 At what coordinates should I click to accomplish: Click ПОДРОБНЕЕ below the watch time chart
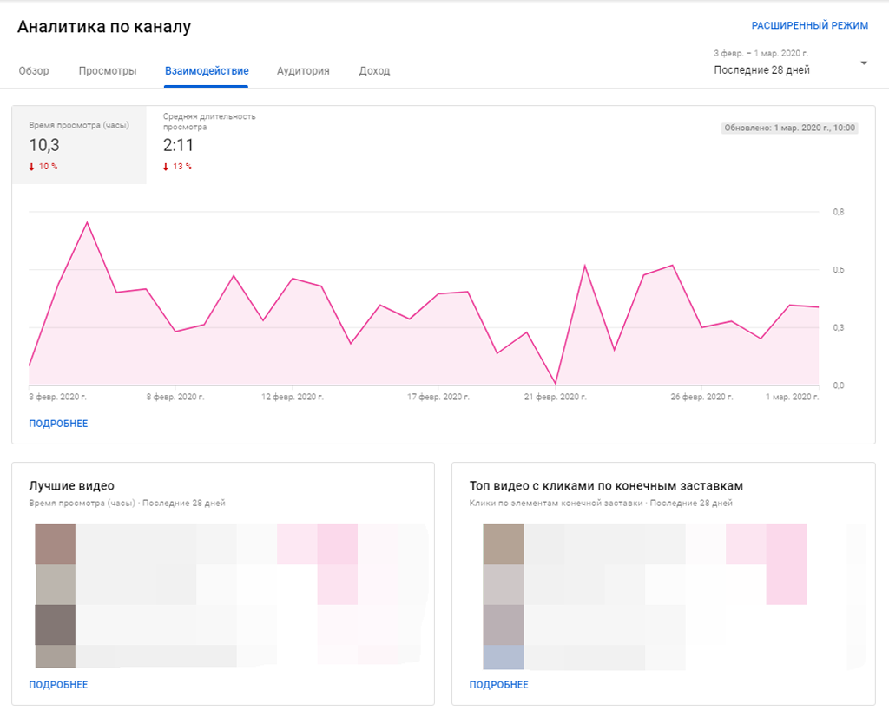pyautogui.click(x=58, y=424)
